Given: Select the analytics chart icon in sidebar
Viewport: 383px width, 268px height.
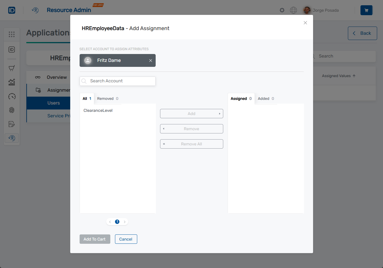Looking at the screenshot, I should [12, 82].
